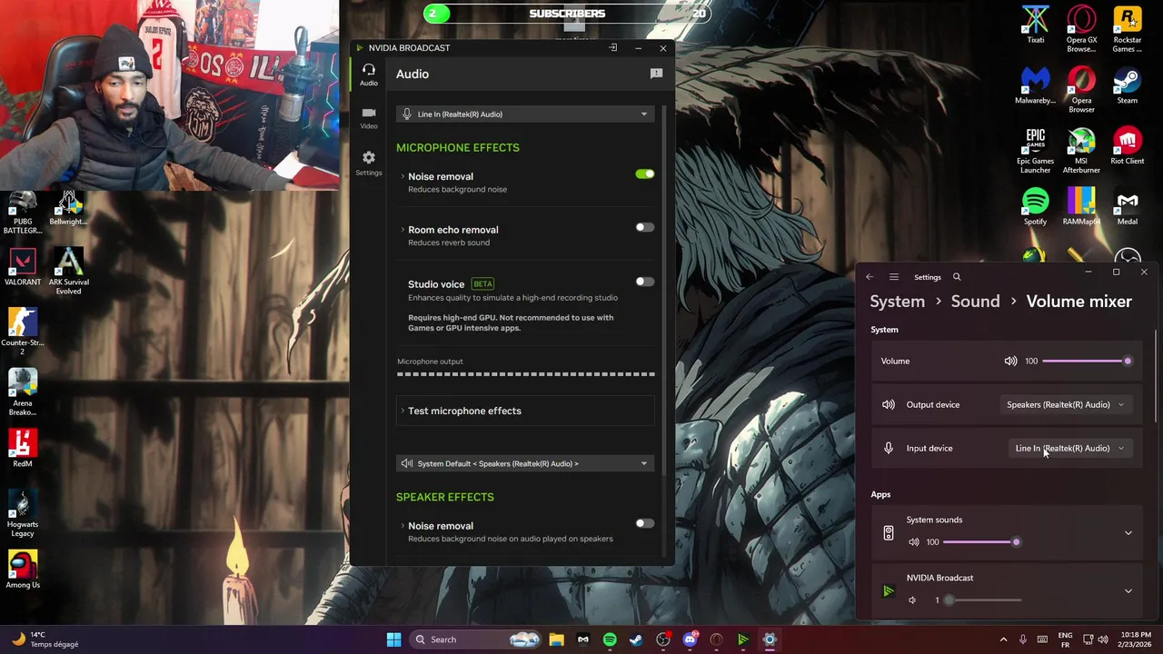Viewport: 1163px width, 654px height.
Task: Switch to the Video tab in NVIDIA Broadcast
Action: [368, 118]
